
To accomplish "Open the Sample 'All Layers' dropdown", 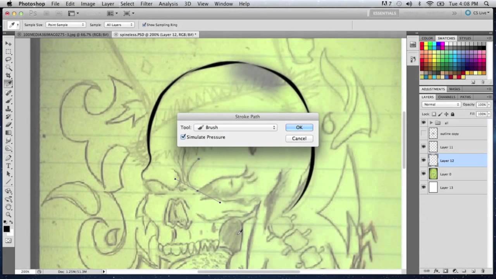I will [119, 25].
